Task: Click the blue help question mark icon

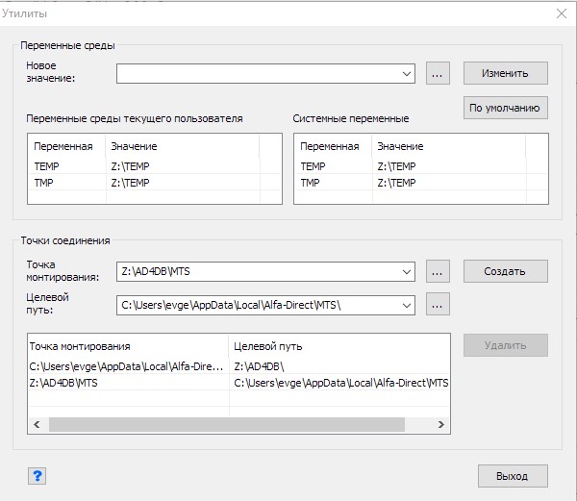Action: coord(38,475)
